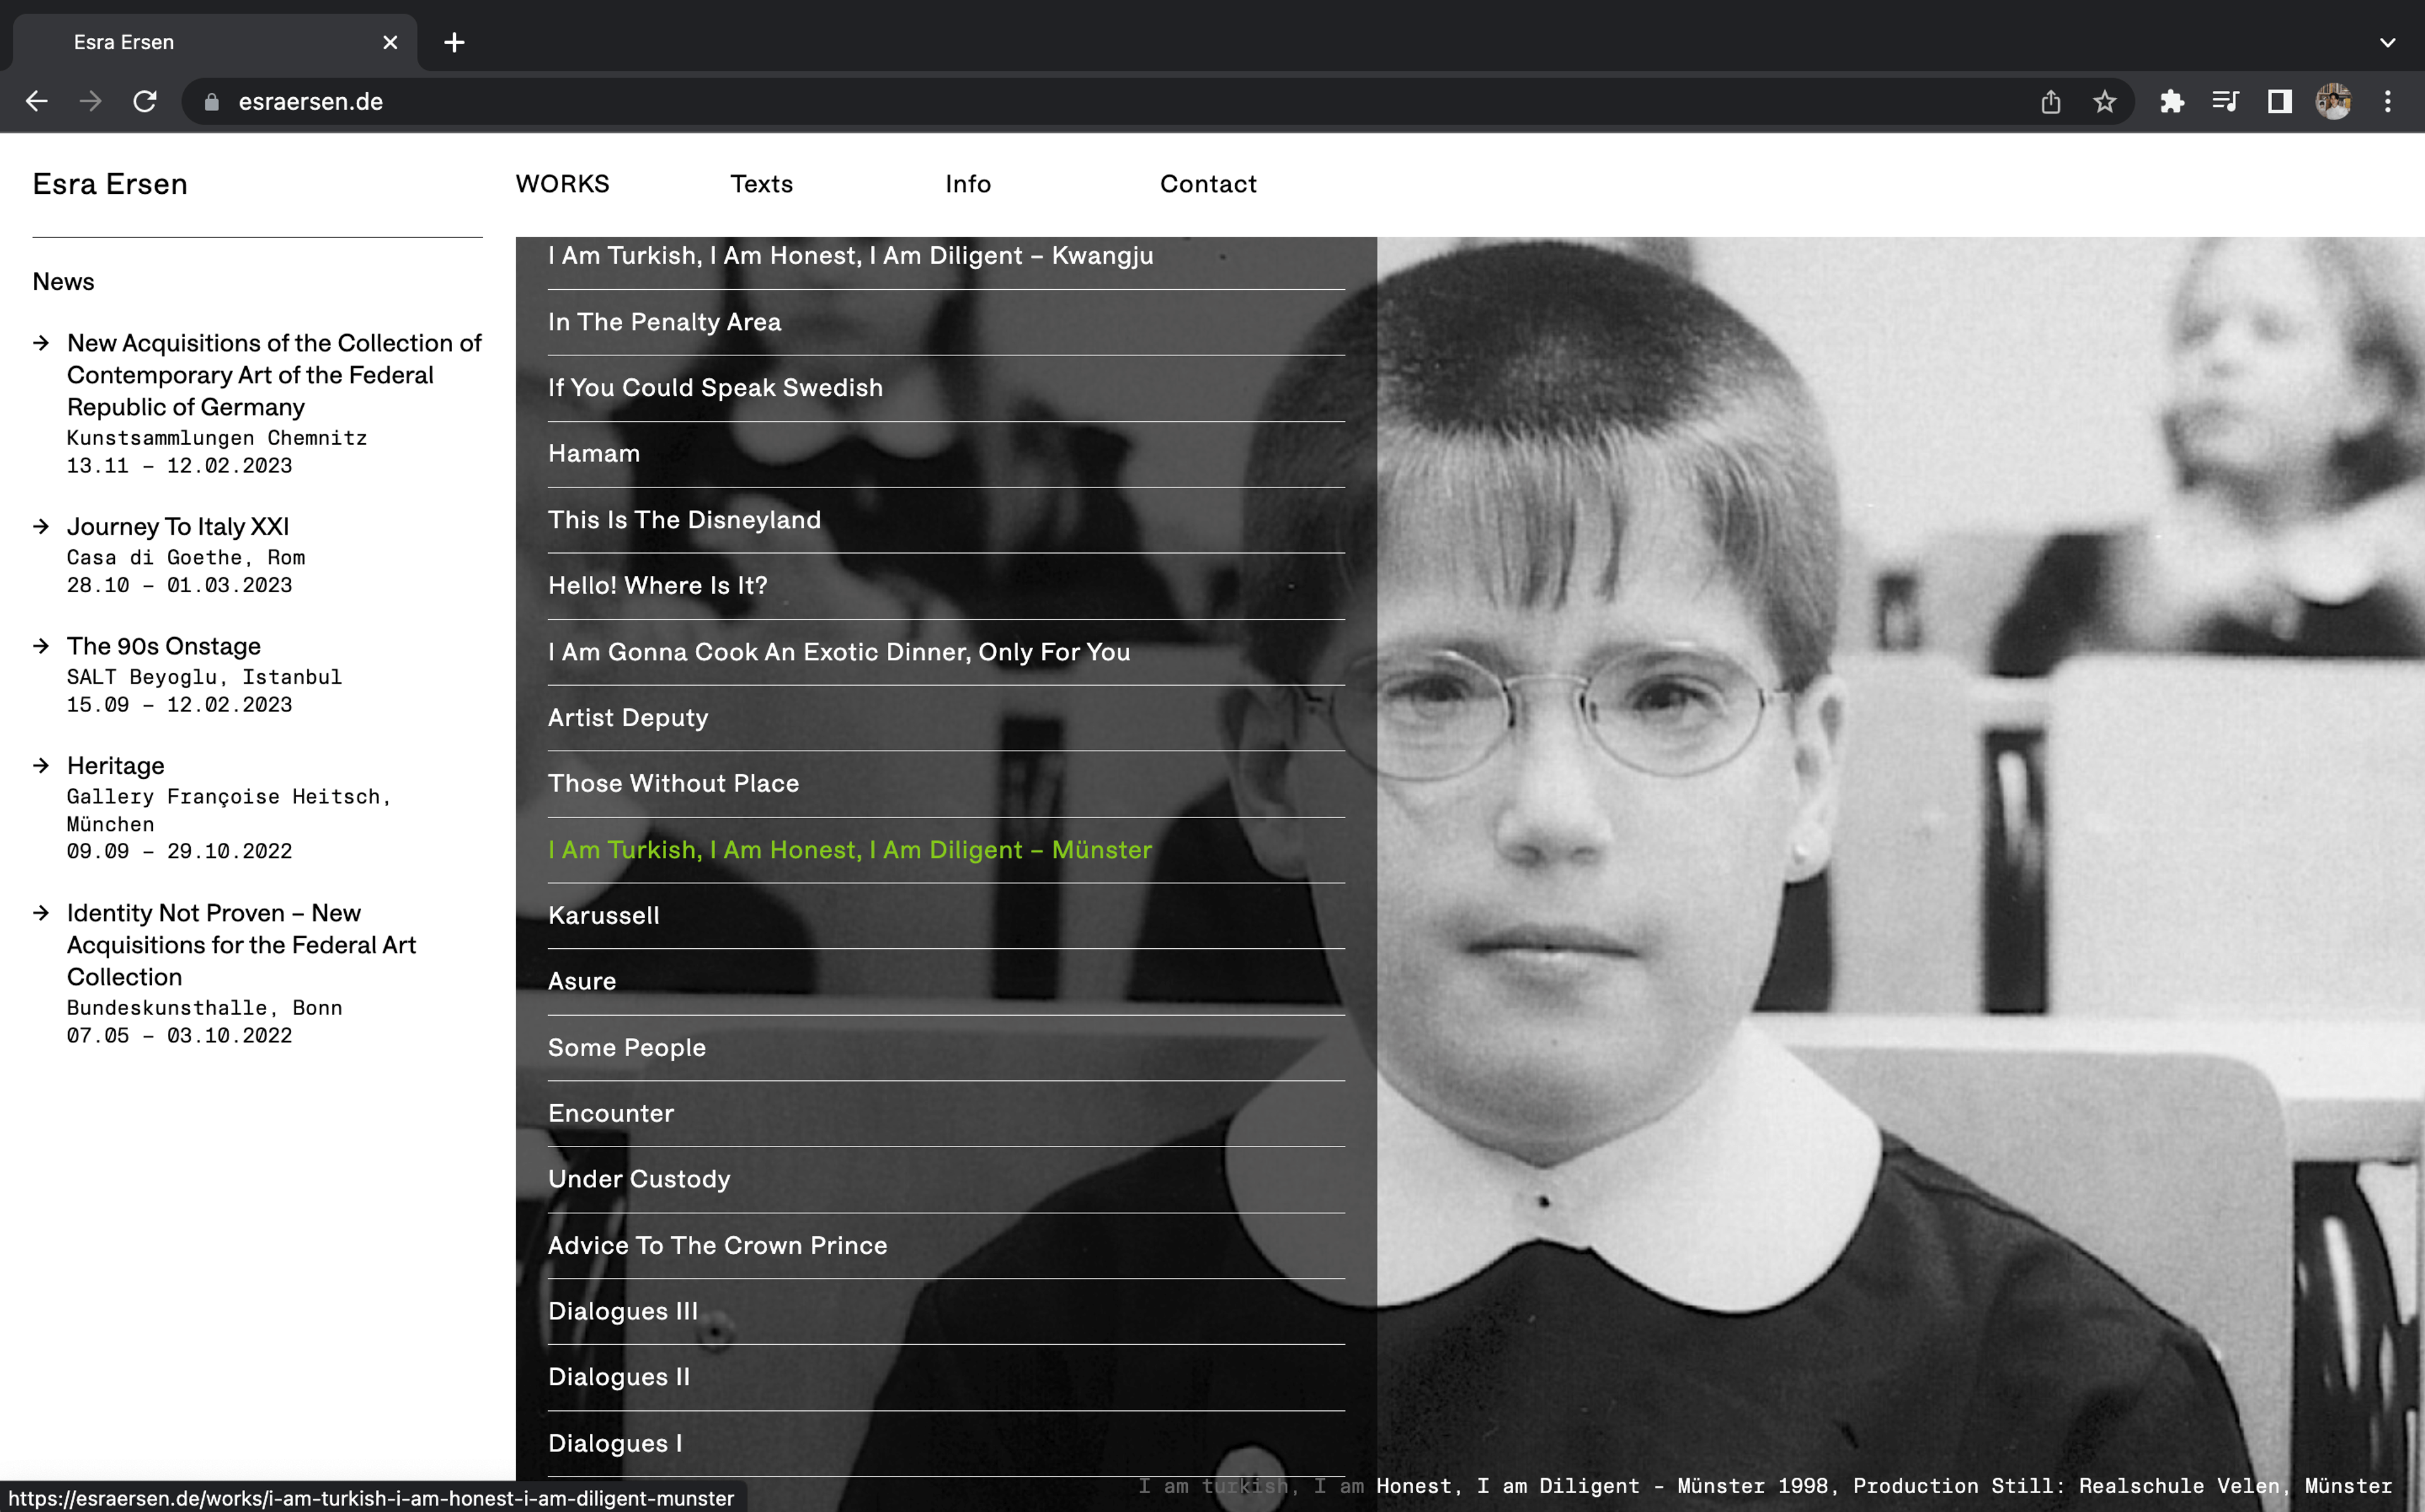
Task: Open the Texts menu item
Action: [761, 184]
